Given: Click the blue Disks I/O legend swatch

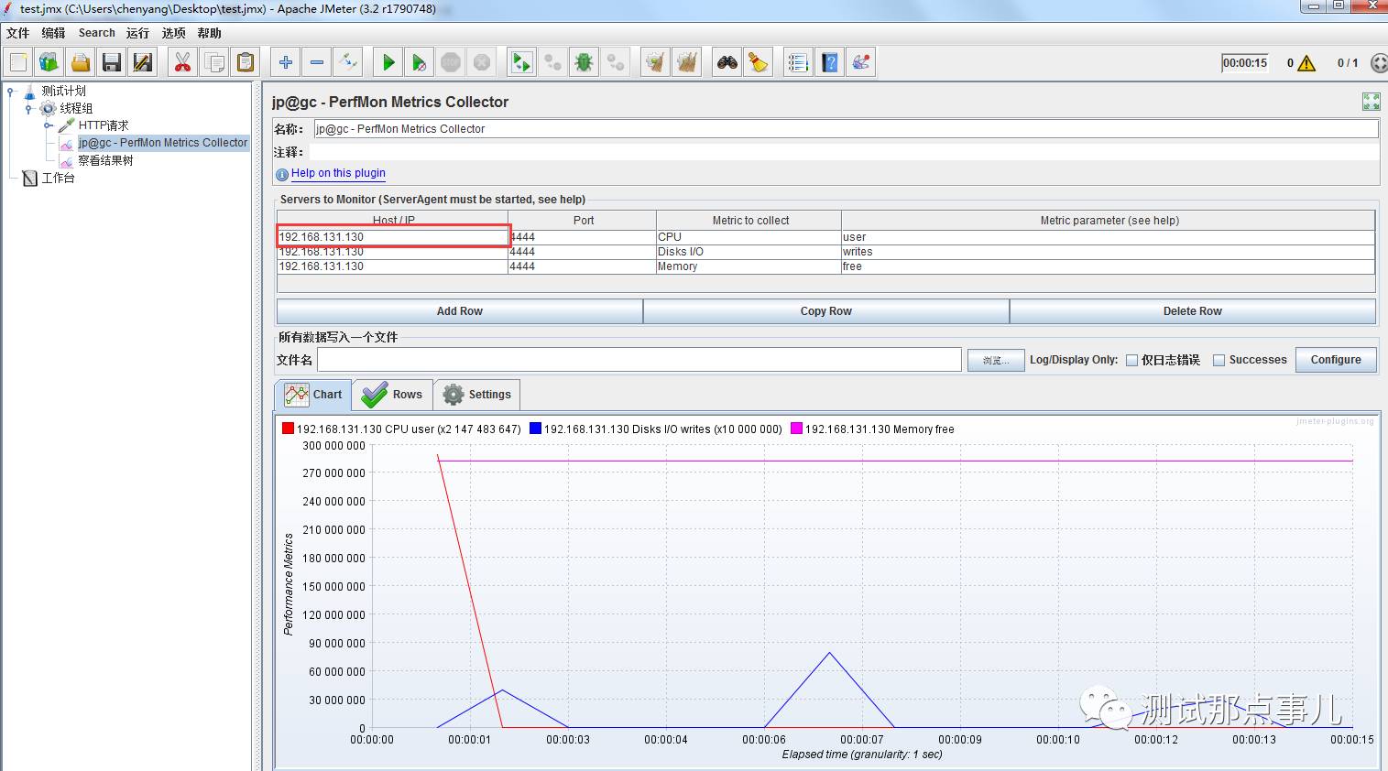Looking at the screenshot, I should click(535, 429).
